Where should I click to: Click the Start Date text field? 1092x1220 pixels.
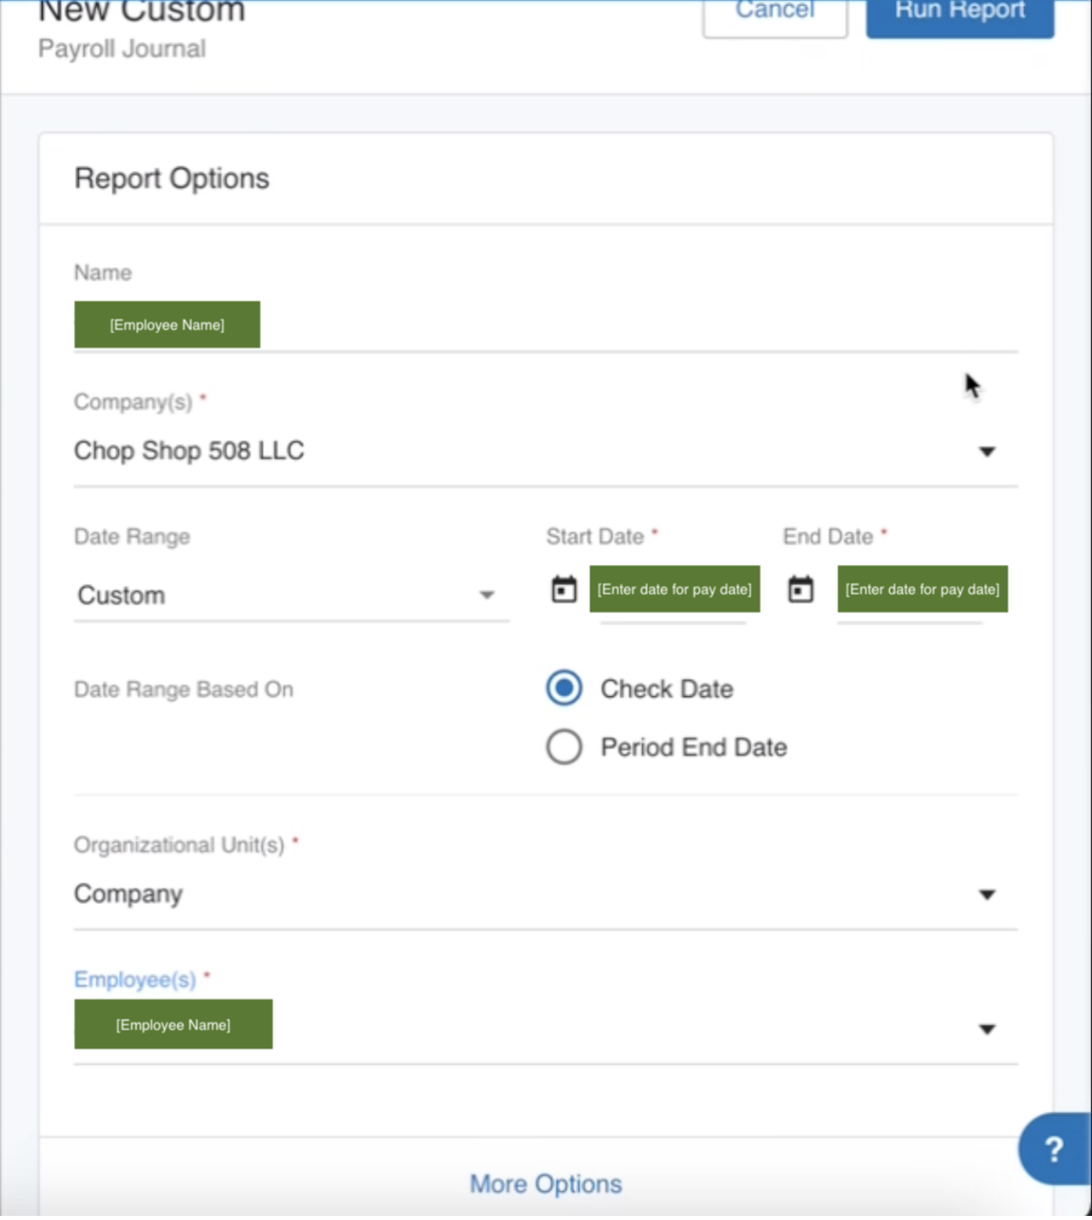[674, 589]
